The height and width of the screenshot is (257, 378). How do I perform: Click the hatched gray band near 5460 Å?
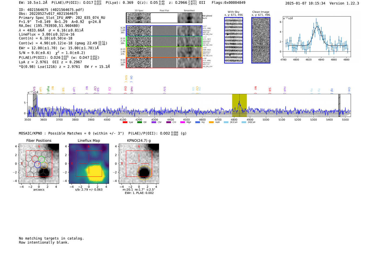(339, 105)
